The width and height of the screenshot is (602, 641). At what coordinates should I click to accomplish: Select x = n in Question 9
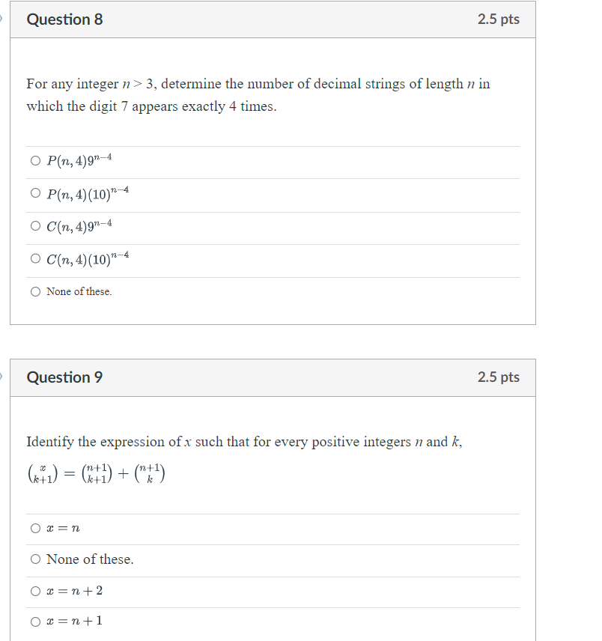coord(35,528)
